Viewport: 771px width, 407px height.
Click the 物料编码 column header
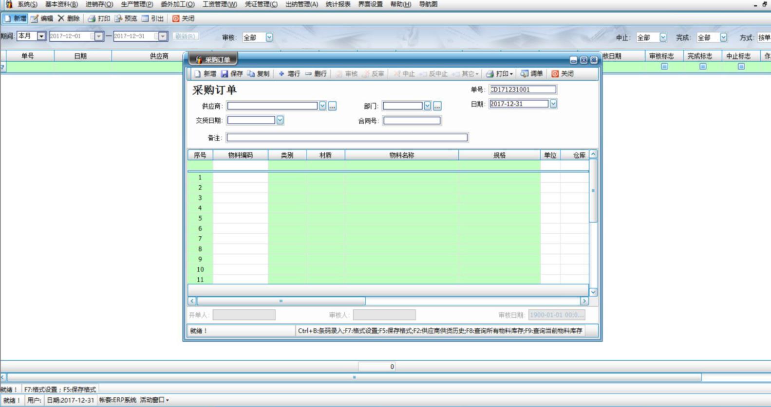(241, 155)
